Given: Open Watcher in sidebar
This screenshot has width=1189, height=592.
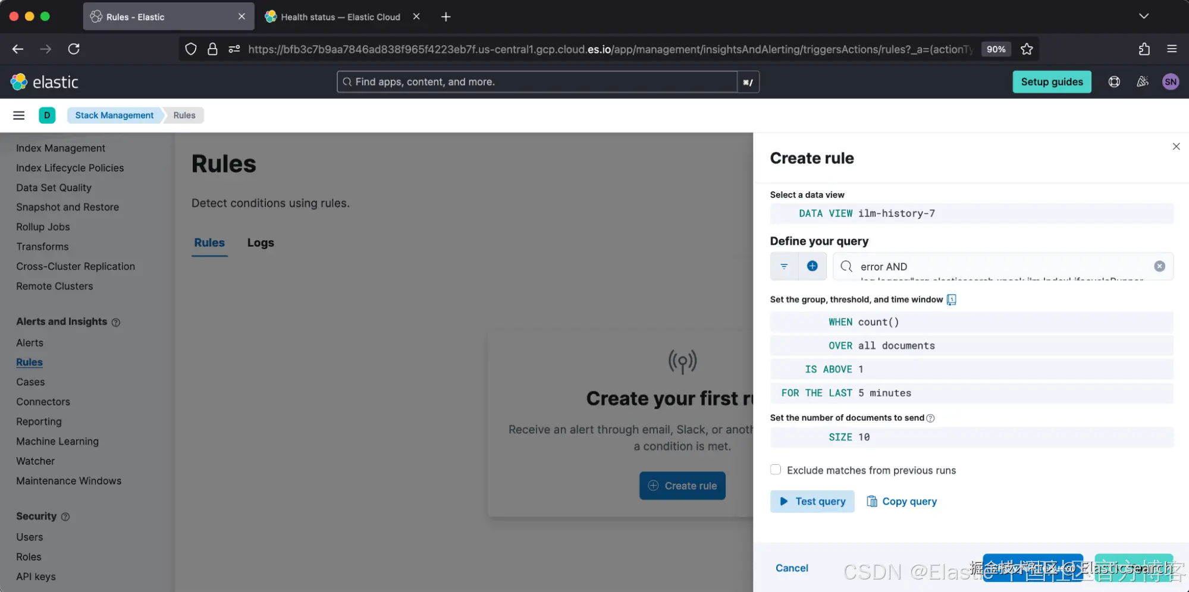Looking at the screenshot, I should pos(35,461).
